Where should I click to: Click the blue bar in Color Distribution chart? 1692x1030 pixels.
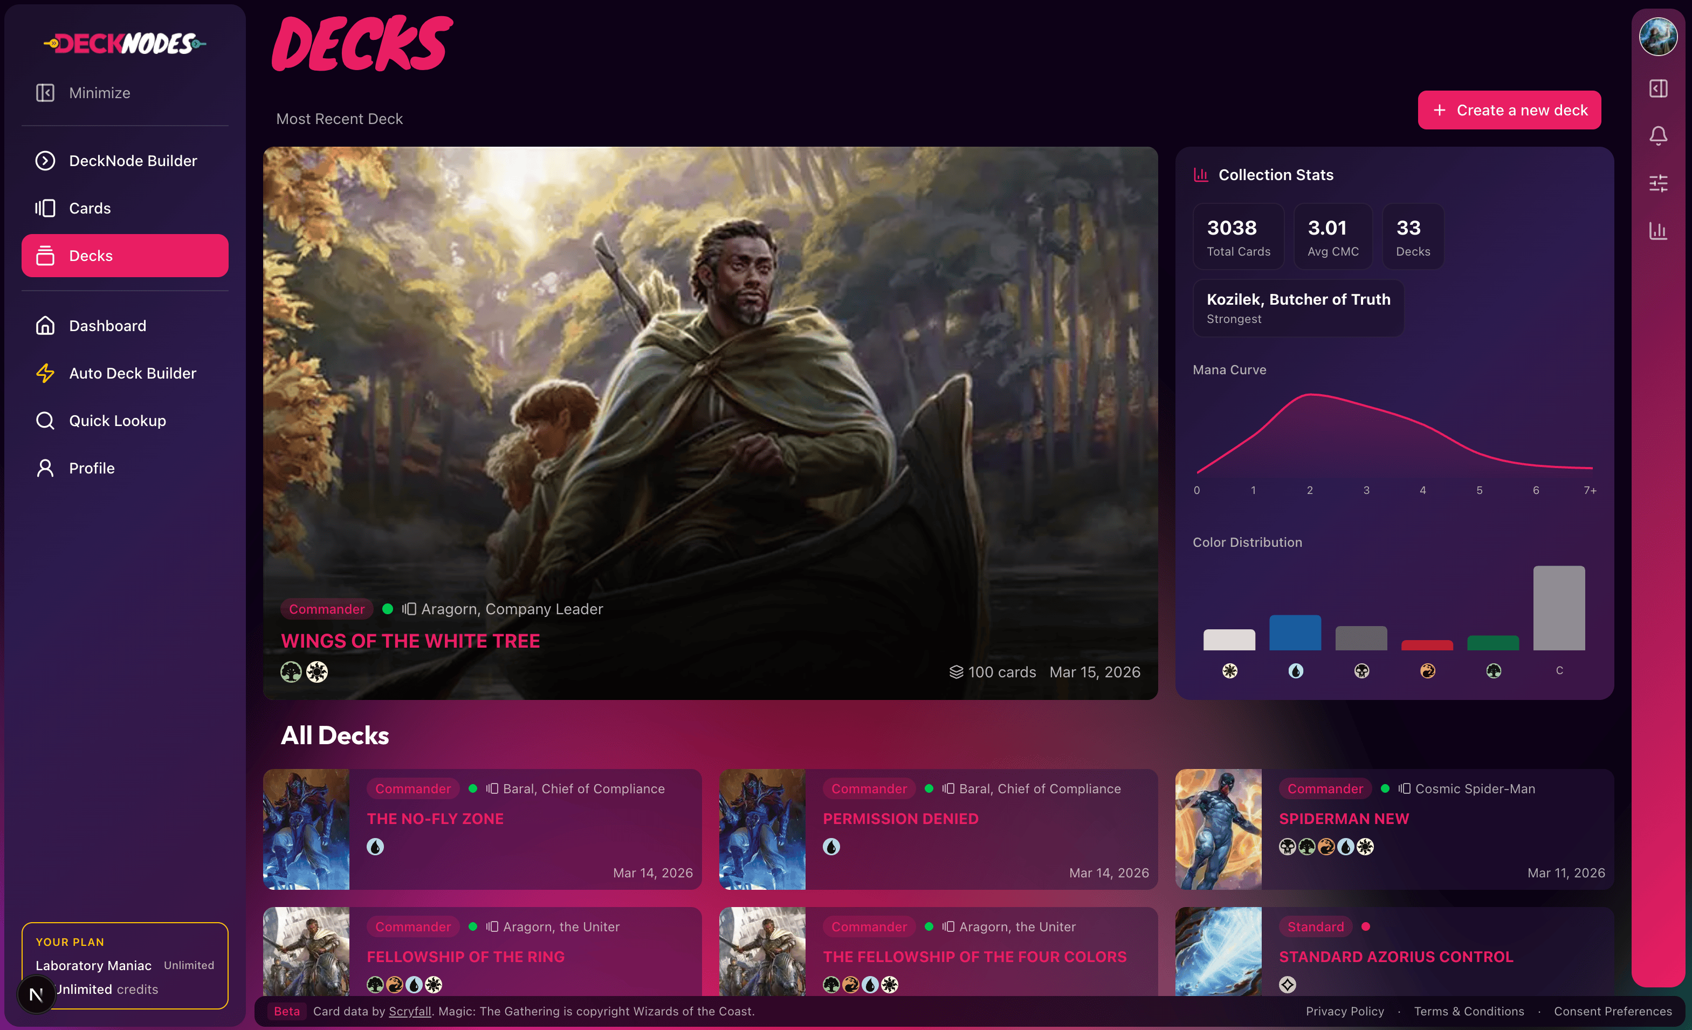point(1295,633)
